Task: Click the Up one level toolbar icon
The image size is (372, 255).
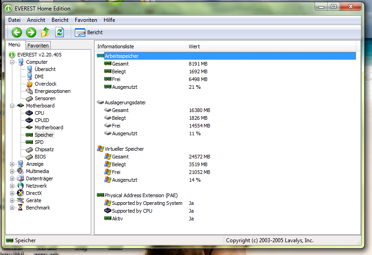Action: [x=45, y=32]
